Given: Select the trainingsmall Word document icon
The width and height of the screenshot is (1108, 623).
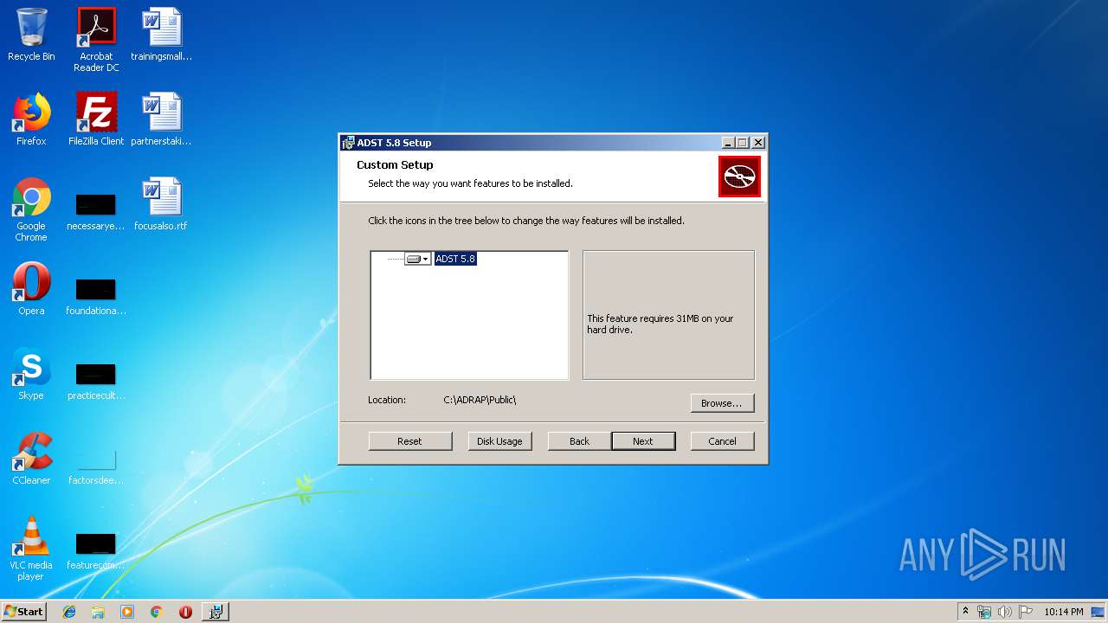Looking at the screenshot, I should pyautogui.click(x=162, y=35).
